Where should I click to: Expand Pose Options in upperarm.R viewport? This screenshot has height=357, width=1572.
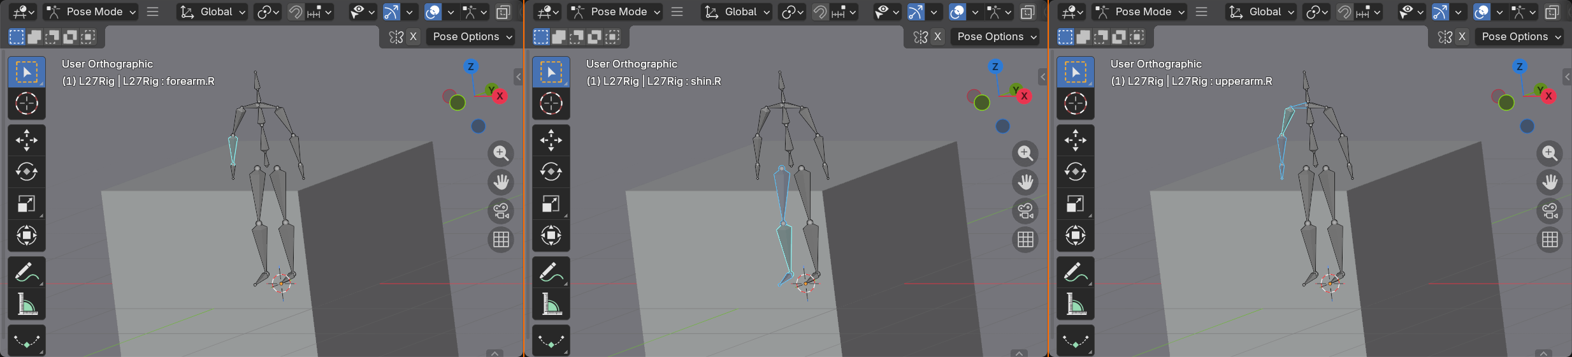pos(1521,37)
